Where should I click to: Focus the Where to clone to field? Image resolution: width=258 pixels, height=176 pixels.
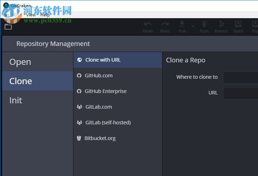(241, 77)
